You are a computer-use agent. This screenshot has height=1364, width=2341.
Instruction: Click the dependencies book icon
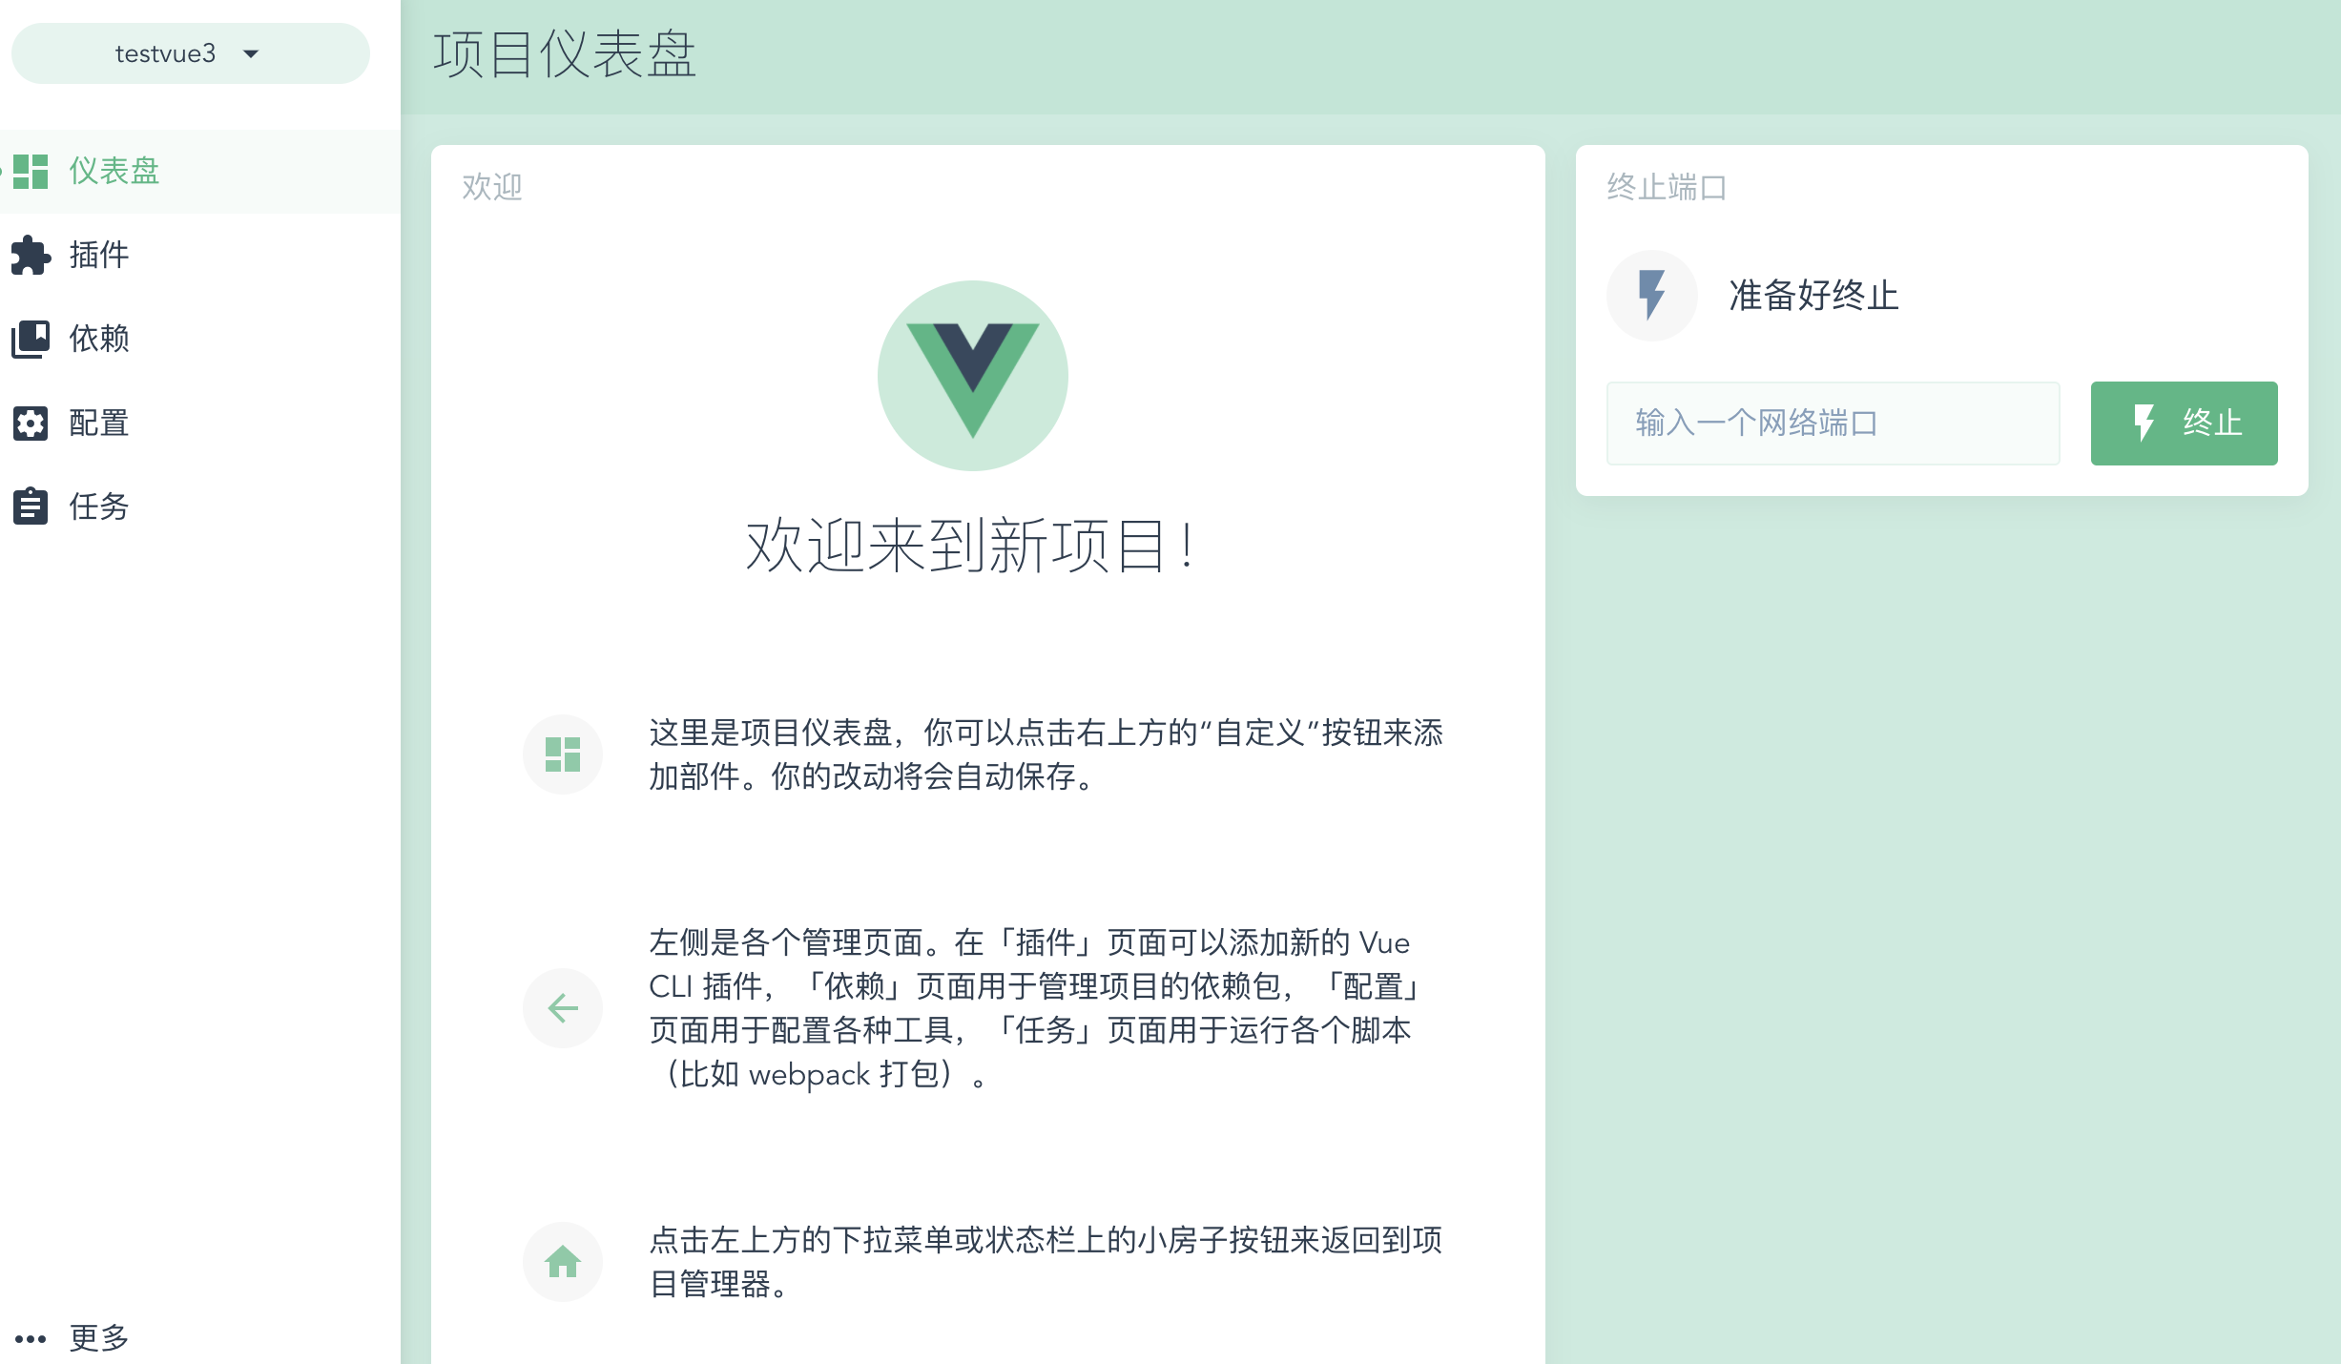click(31, 339)
